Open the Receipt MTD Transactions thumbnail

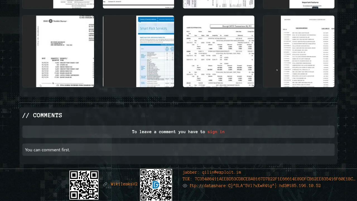click(219, 51)
